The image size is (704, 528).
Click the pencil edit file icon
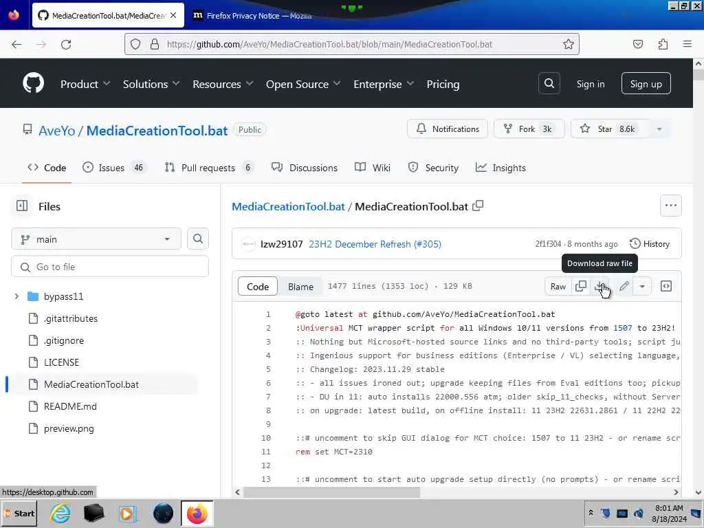(x=624, y=286)
